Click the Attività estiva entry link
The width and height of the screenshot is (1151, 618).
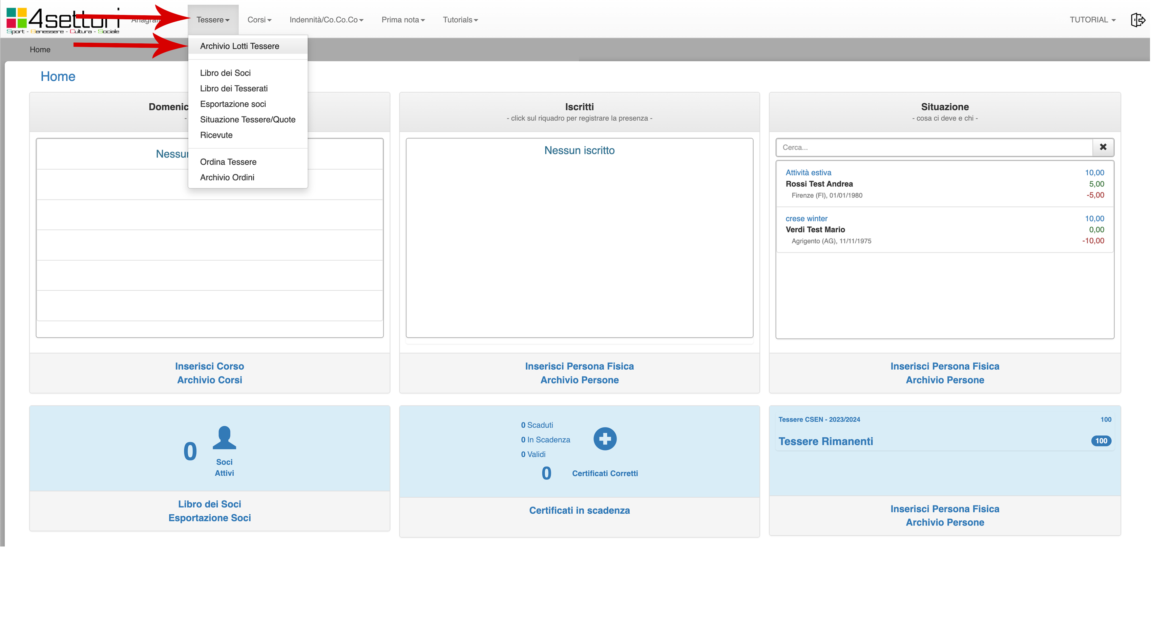point(808,172)
